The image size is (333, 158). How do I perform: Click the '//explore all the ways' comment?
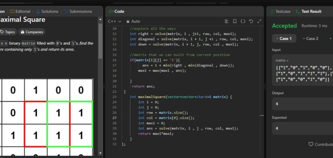[x=153, y=28]
